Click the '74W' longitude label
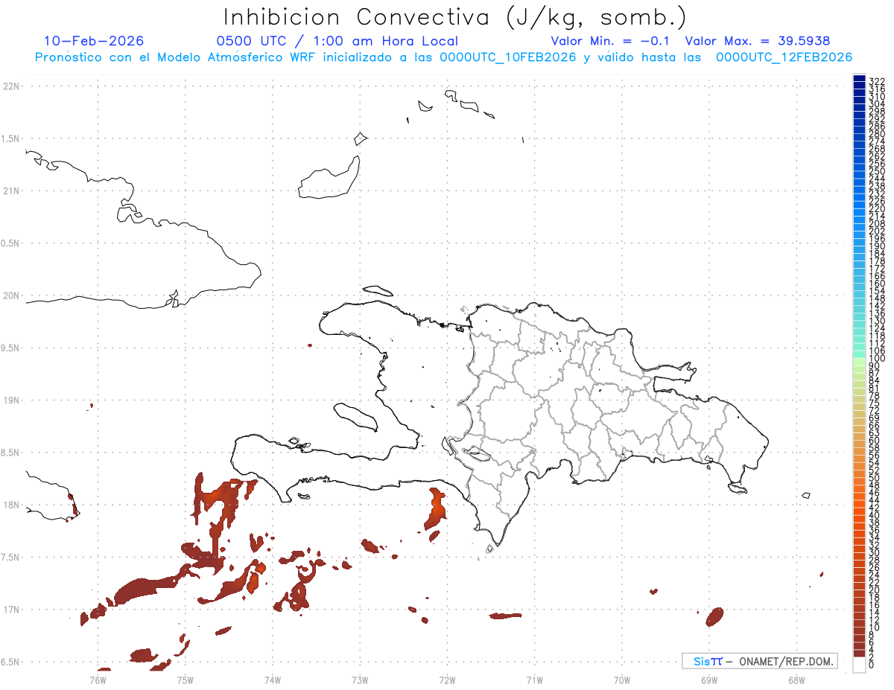This screenshot has height=690, width=894. click(272, 680)
